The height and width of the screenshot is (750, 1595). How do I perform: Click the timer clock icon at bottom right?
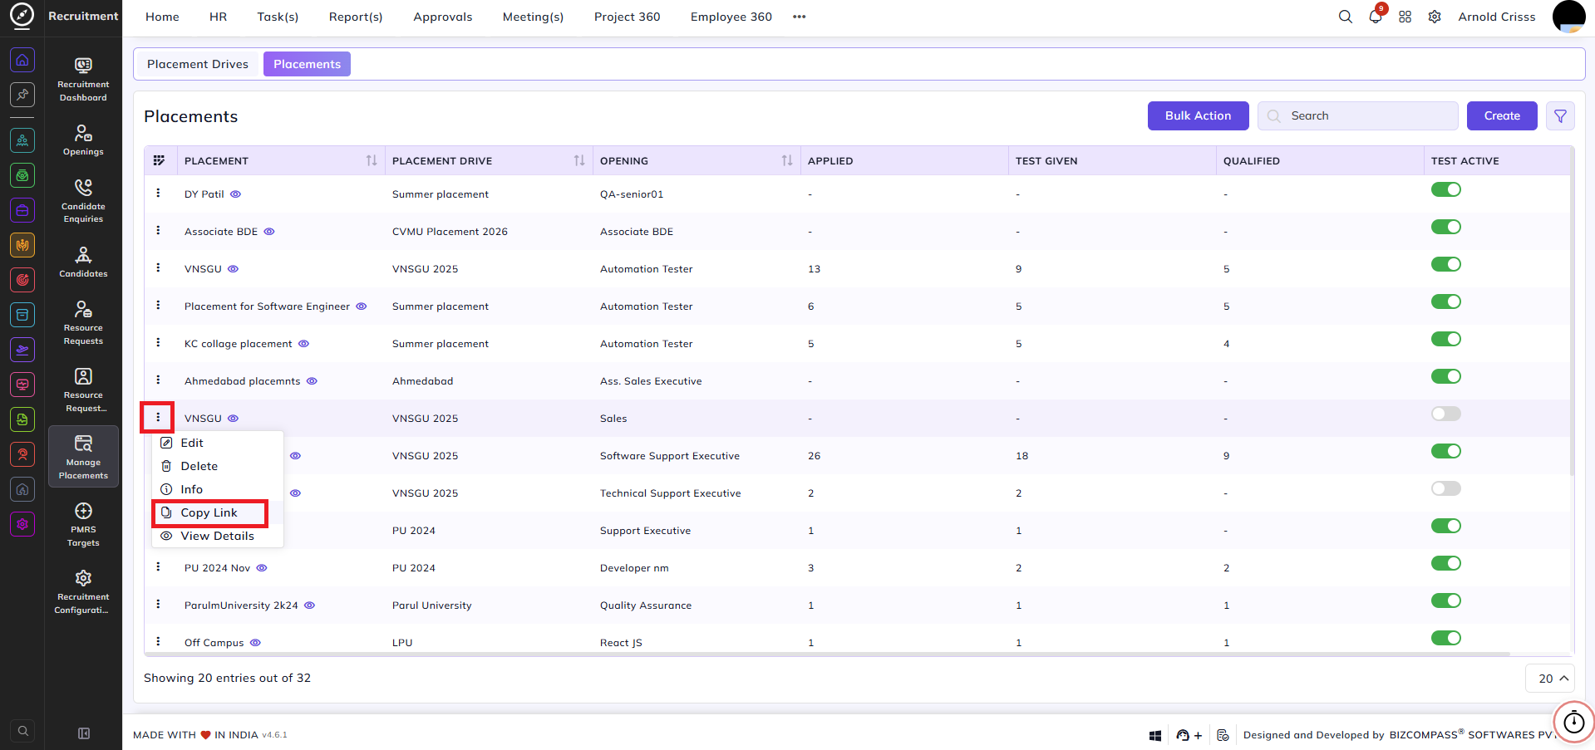(1573, 722)
